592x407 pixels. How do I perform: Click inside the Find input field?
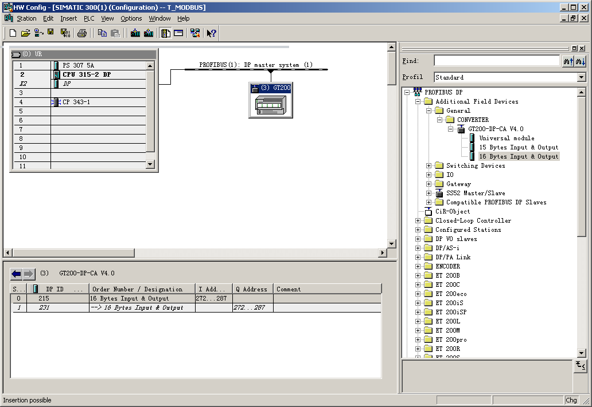(496, 61)
